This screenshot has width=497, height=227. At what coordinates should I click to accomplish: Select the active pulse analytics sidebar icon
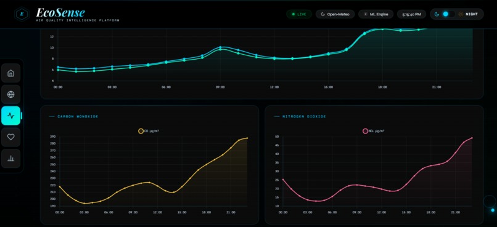pyautogui.click(x=10, y=116)
